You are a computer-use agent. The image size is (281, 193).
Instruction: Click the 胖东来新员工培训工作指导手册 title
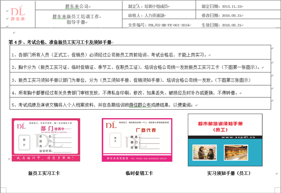pyautogui.click(x=77, y=19)
